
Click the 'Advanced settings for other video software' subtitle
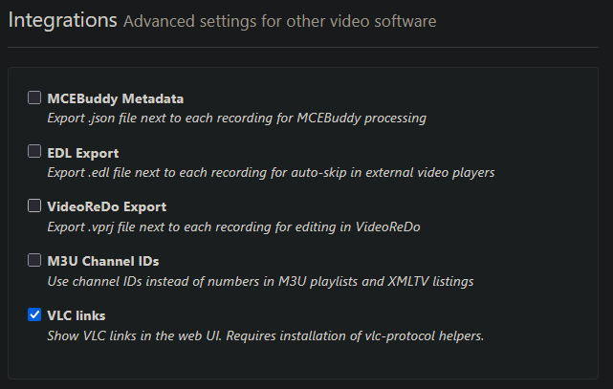point(279,21)
